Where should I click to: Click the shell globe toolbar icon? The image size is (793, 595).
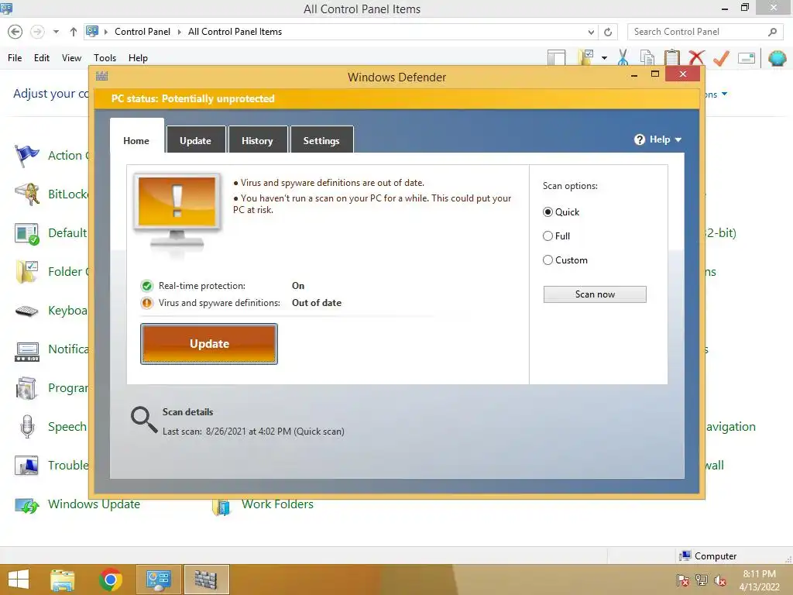tap(778, 58)
